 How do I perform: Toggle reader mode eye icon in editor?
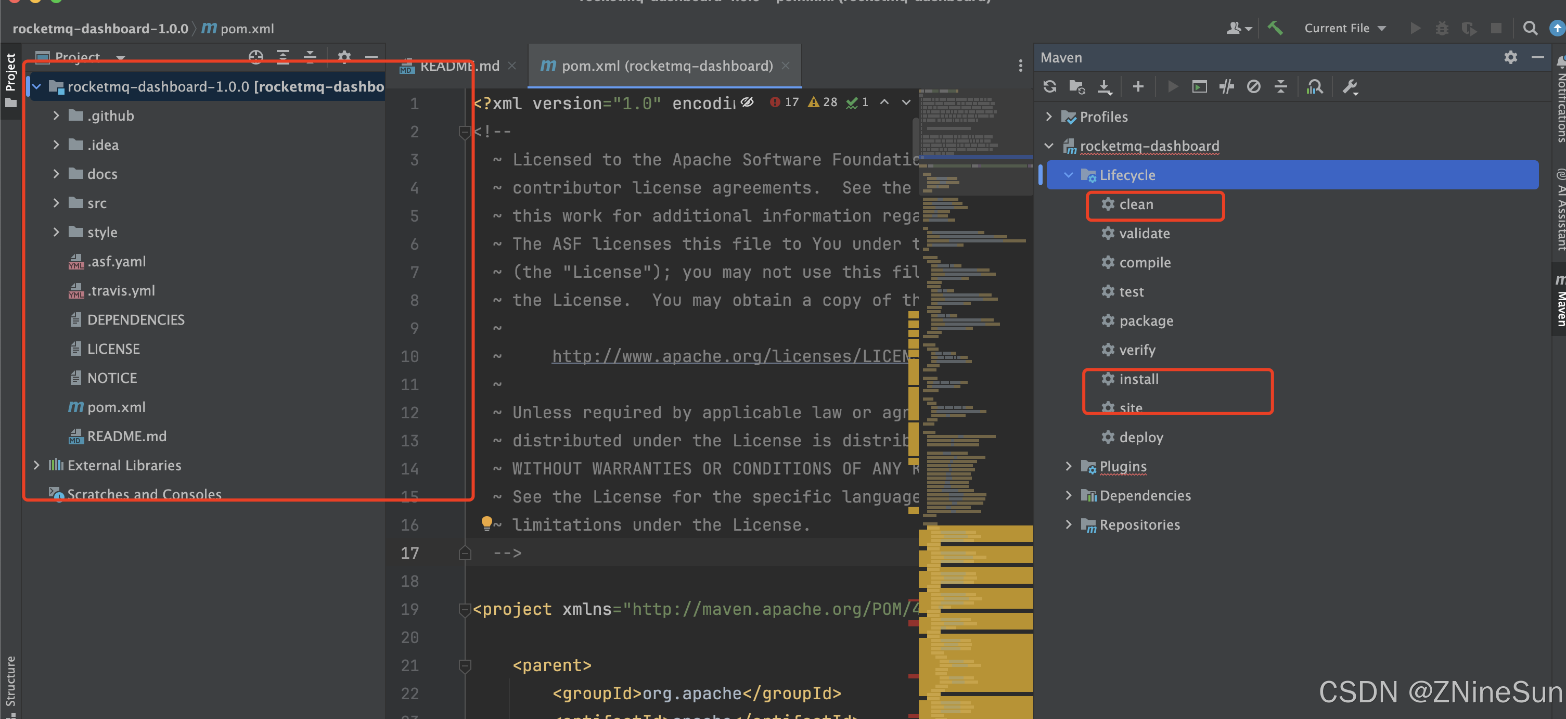pos(747,102)
